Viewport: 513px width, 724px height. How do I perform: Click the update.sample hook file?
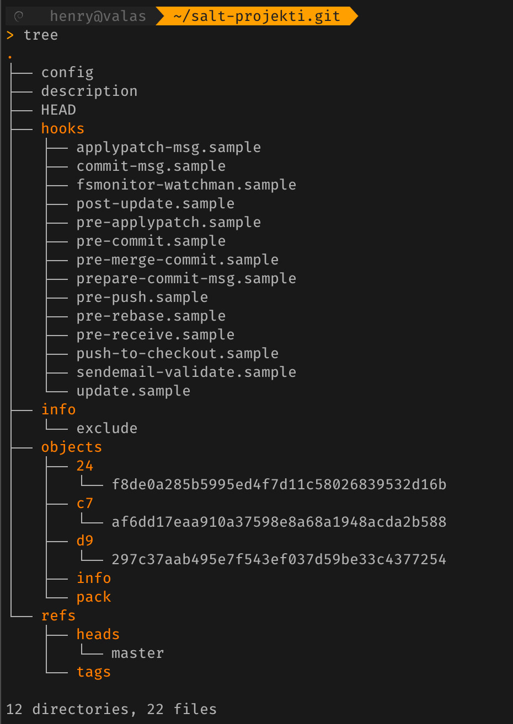[x=133, y=391]
